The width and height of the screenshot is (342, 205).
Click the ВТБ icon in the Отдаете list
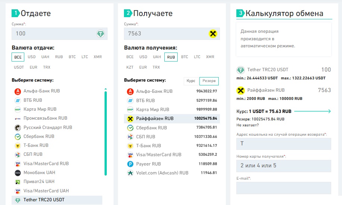[18, 100]
